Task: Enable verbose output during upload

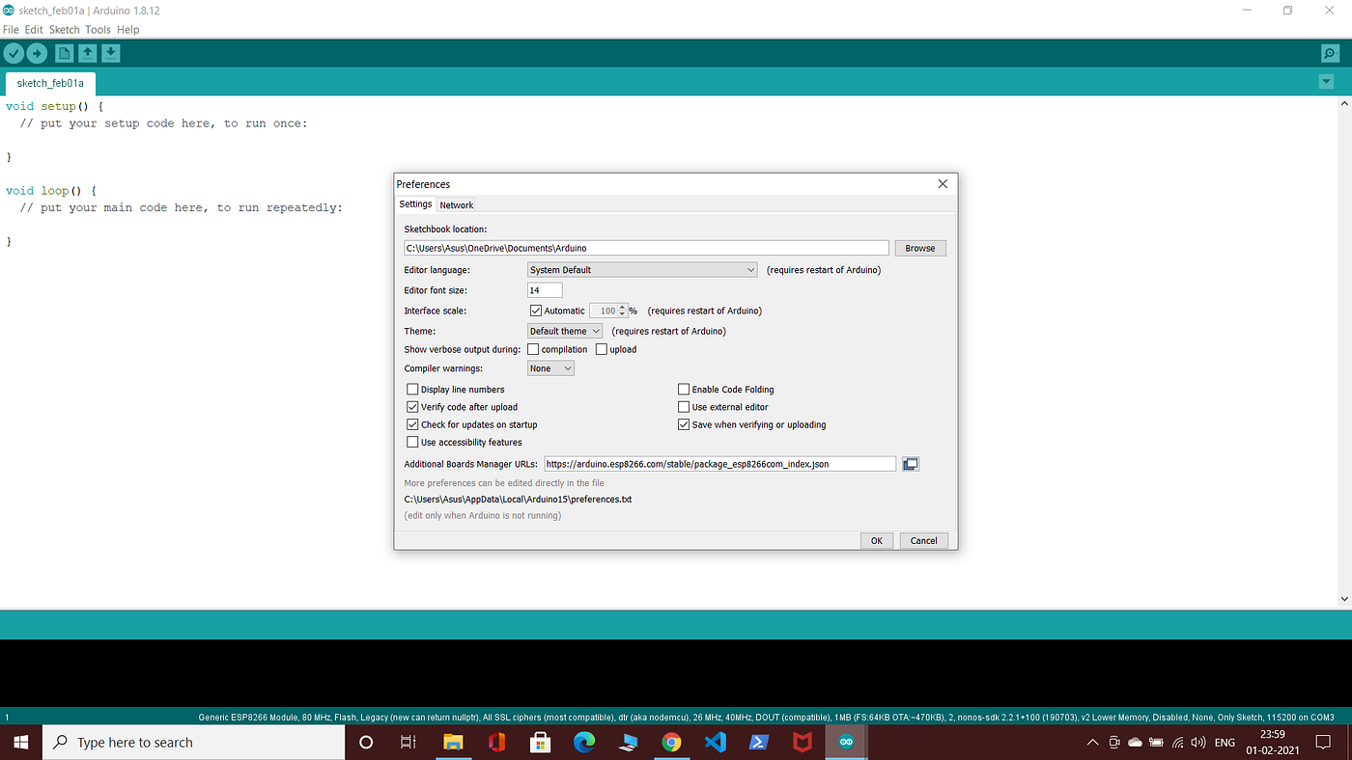Action: (602, 349)
